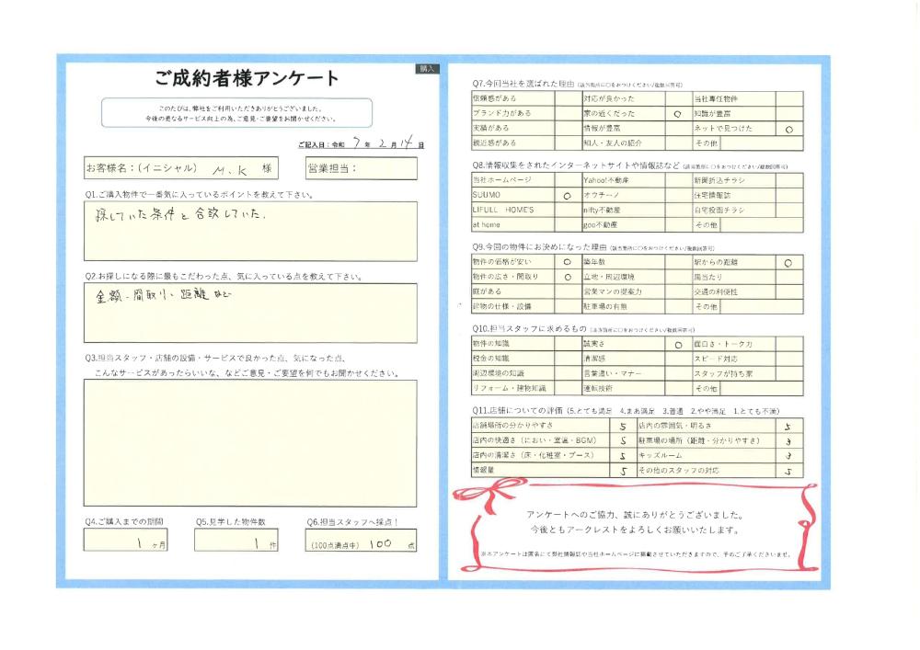
Task: Click the オウチーノ label
Action: (x=602, y=195)
